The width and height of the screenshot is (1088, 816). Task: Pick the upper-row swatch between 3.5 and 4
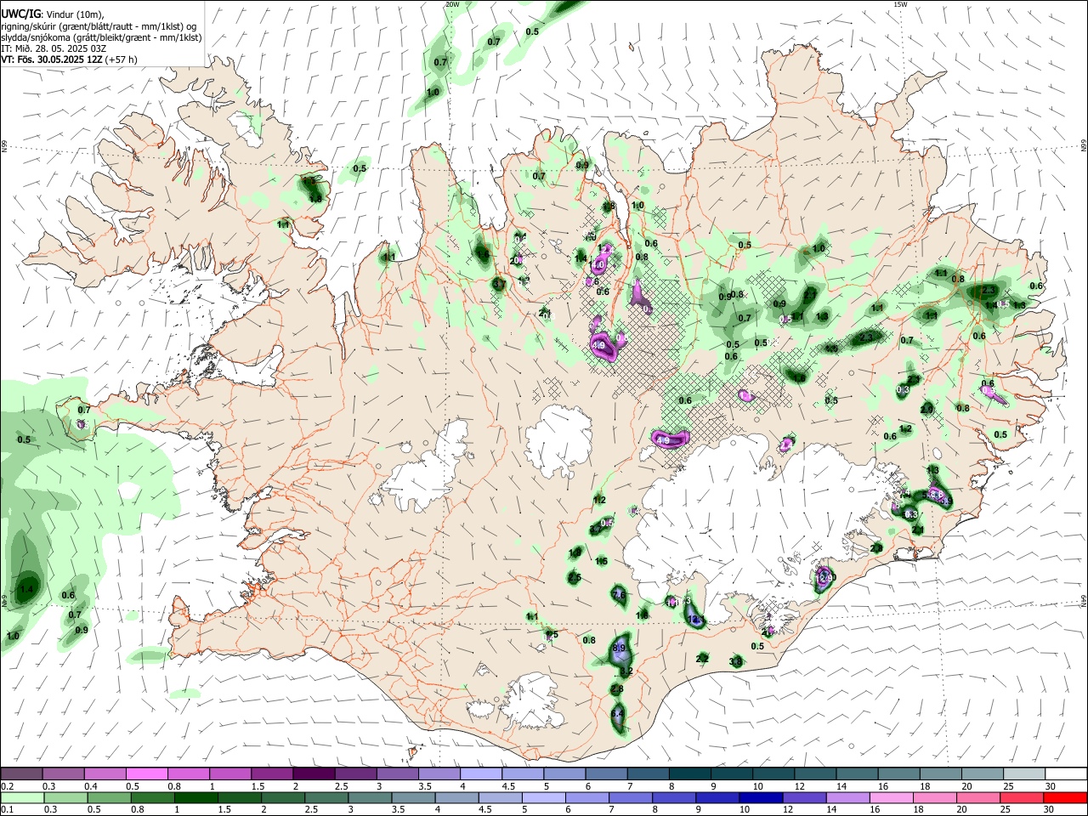click(439, 773)
